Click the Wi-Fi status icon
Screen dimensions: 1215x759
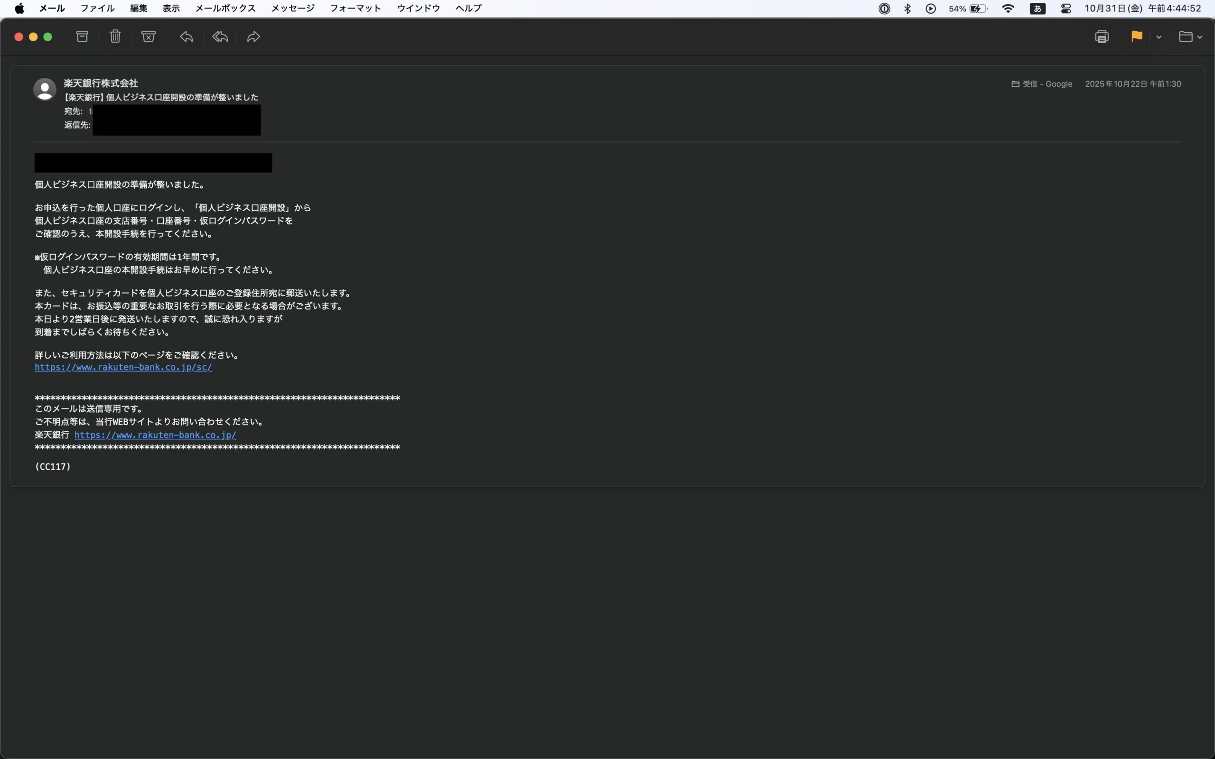1008,9
